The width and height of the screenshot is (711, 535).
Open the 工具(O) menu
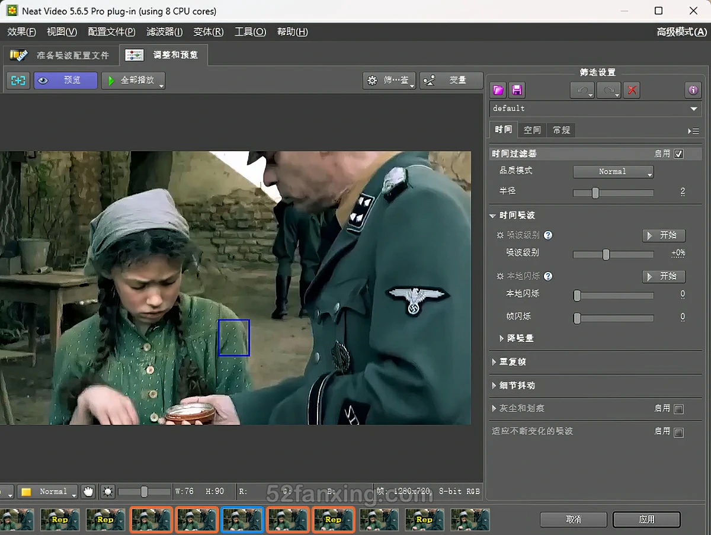(x=250, y=32)
